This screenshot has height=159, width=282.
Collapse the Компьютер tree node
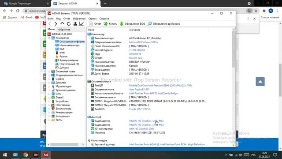tap(49, 38)
